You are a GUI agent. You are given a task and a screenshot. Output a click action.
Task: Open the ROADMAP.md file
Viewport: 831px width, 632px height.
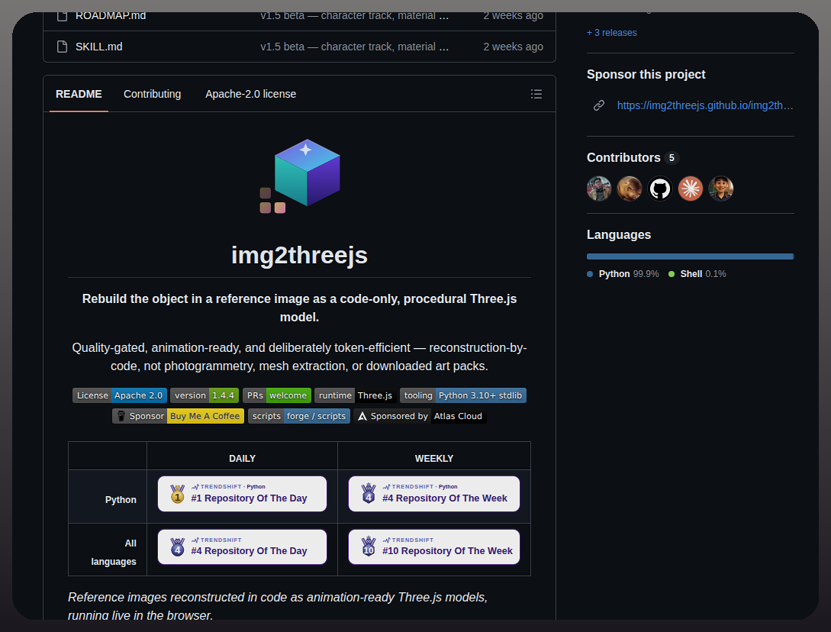coord(111,16)
